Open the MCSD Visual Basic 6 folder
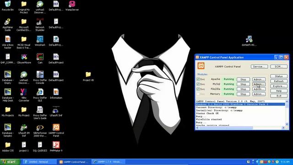The image size is (293, 165). [x=24, y=42]
